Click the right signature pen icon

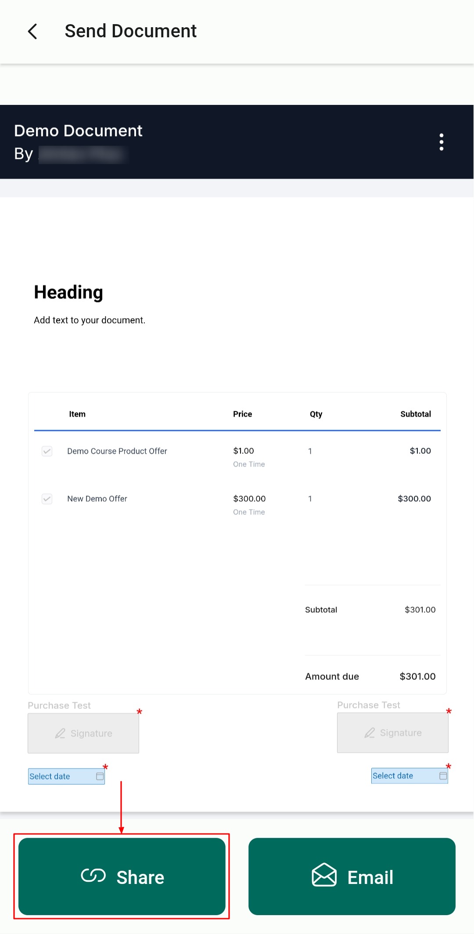point(370,733)
